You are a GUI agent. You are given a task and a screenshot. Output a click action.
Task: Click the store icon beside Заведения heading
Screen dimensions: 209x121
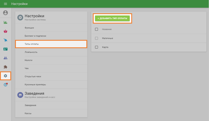[20, 95]
